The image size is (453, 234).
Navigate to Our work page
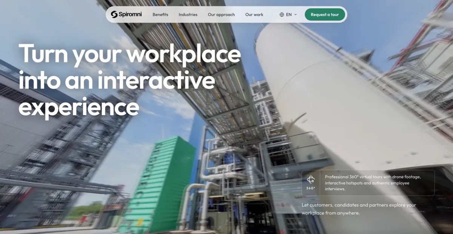[x=254, y=15]
